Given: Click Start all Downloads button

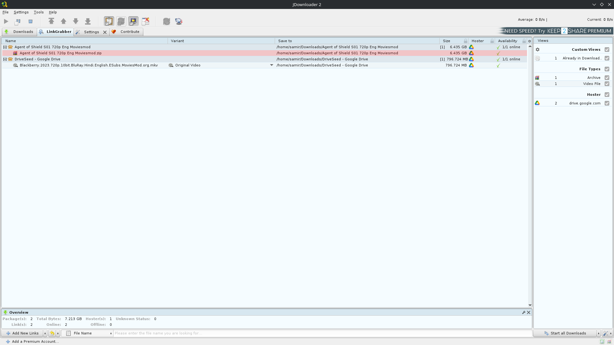Looking at the screenshot, I should point(565,333).
